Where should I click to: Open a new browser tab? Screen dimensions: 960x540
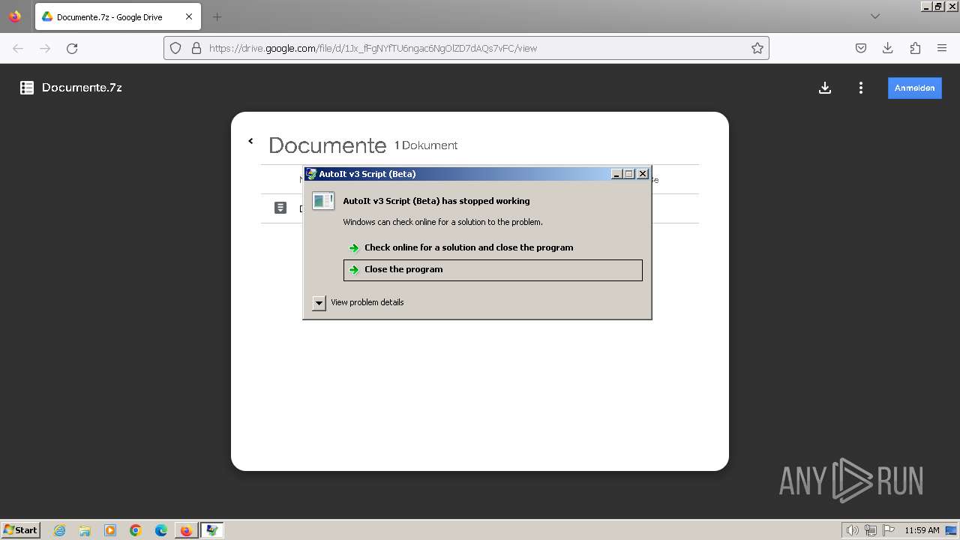pyautogui.click(x=217, y=16)
